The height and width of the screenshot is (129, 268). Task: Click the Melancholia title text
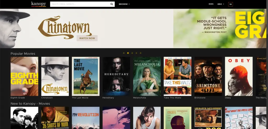tap(139, 98)
